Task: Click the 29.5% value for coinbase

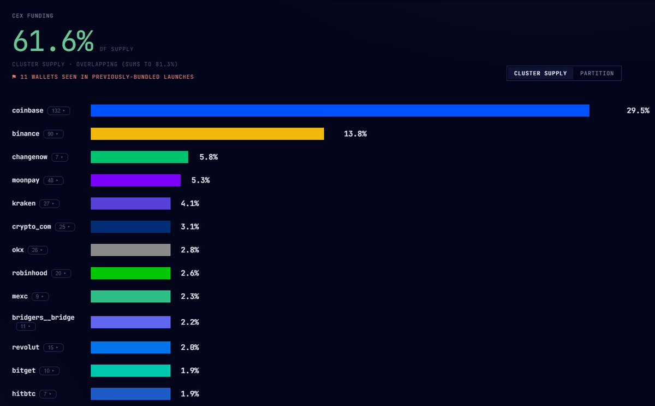Action: (638, 110)
